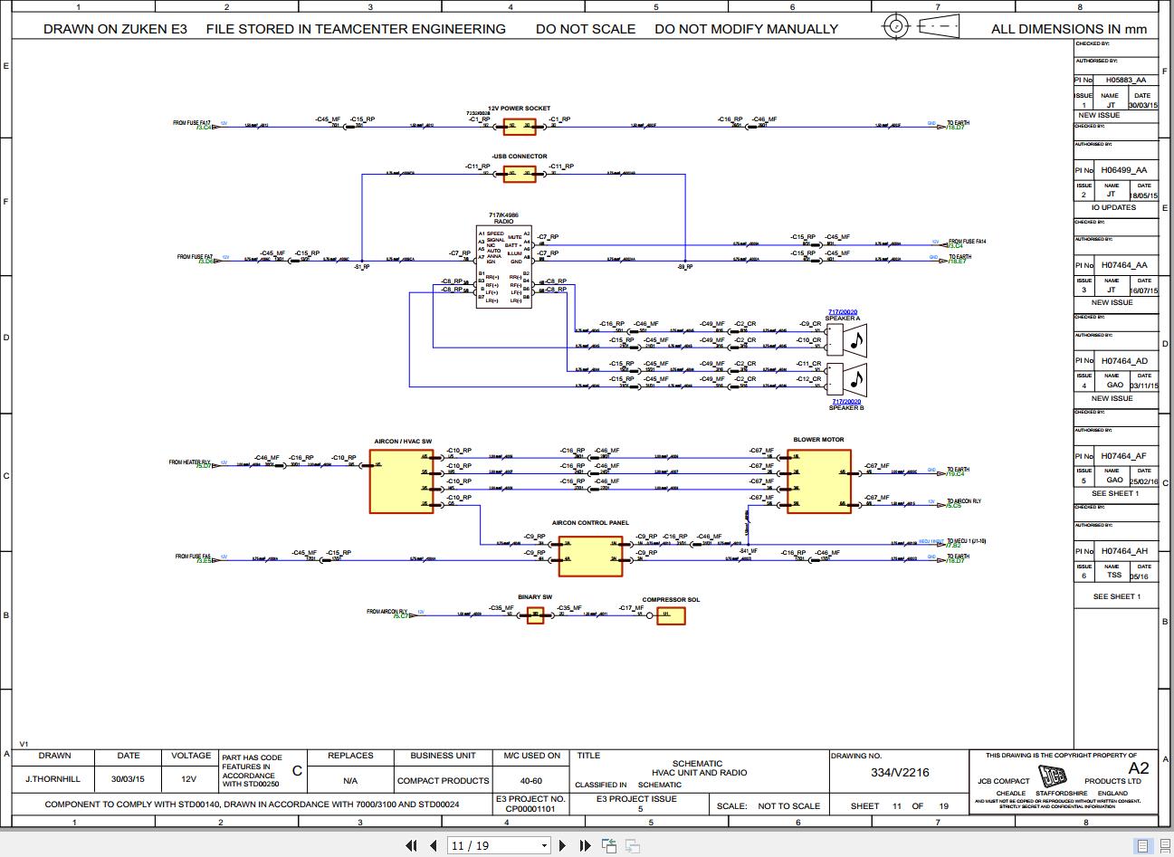Click the 'FROM FUSE FA17' text
1174x857 pixels.
(x=192, y=123)
